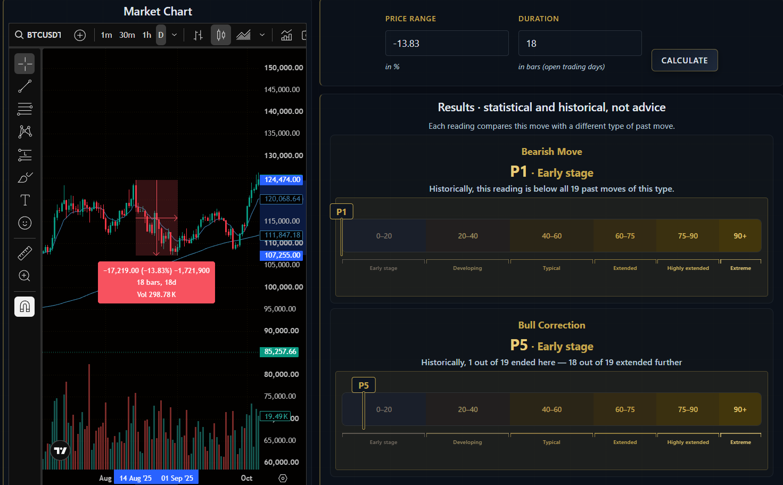Image resolution: width=783 pixels, height=485 pixels.
Task: Select the D daily timeframe
Action: (161, 35)
